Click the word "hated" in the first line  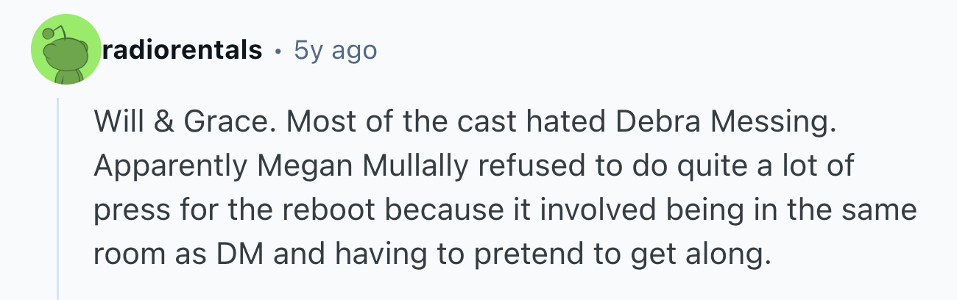(564, 122)
